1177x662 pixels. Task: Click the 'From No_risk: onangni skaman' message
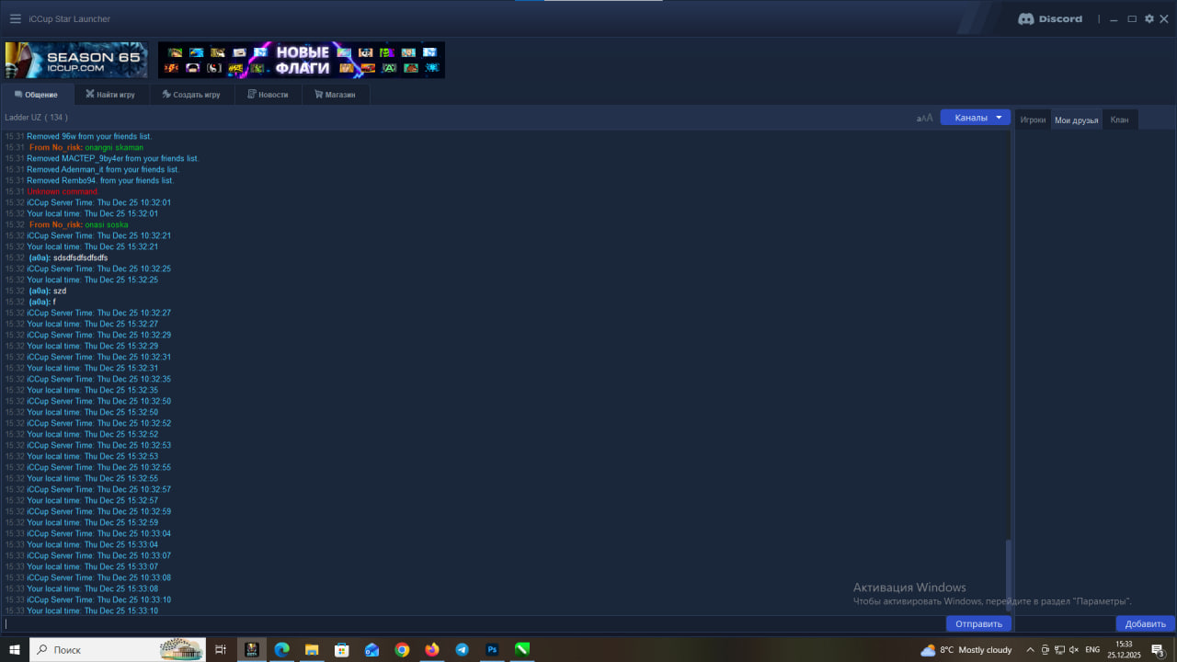point(86,147)
